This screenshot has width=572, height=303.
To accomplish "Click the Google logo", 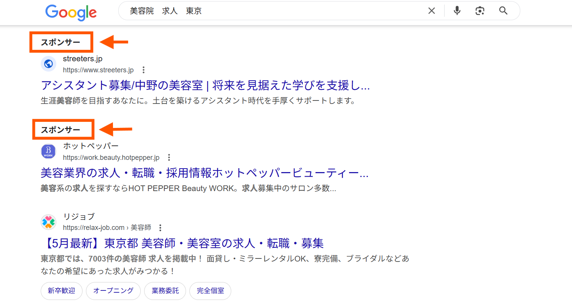I will pos(71,12).
